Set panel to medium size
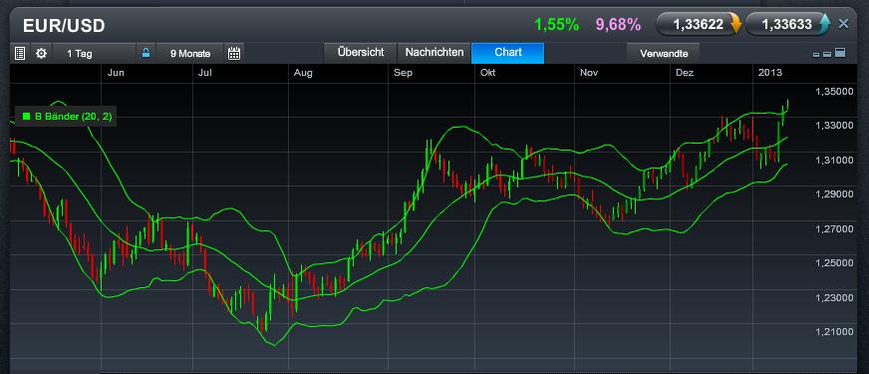The image size is (869, 374). click(x=826, y=54)
